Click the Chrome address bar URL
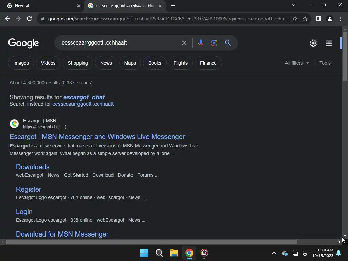 tap(168, 19)
